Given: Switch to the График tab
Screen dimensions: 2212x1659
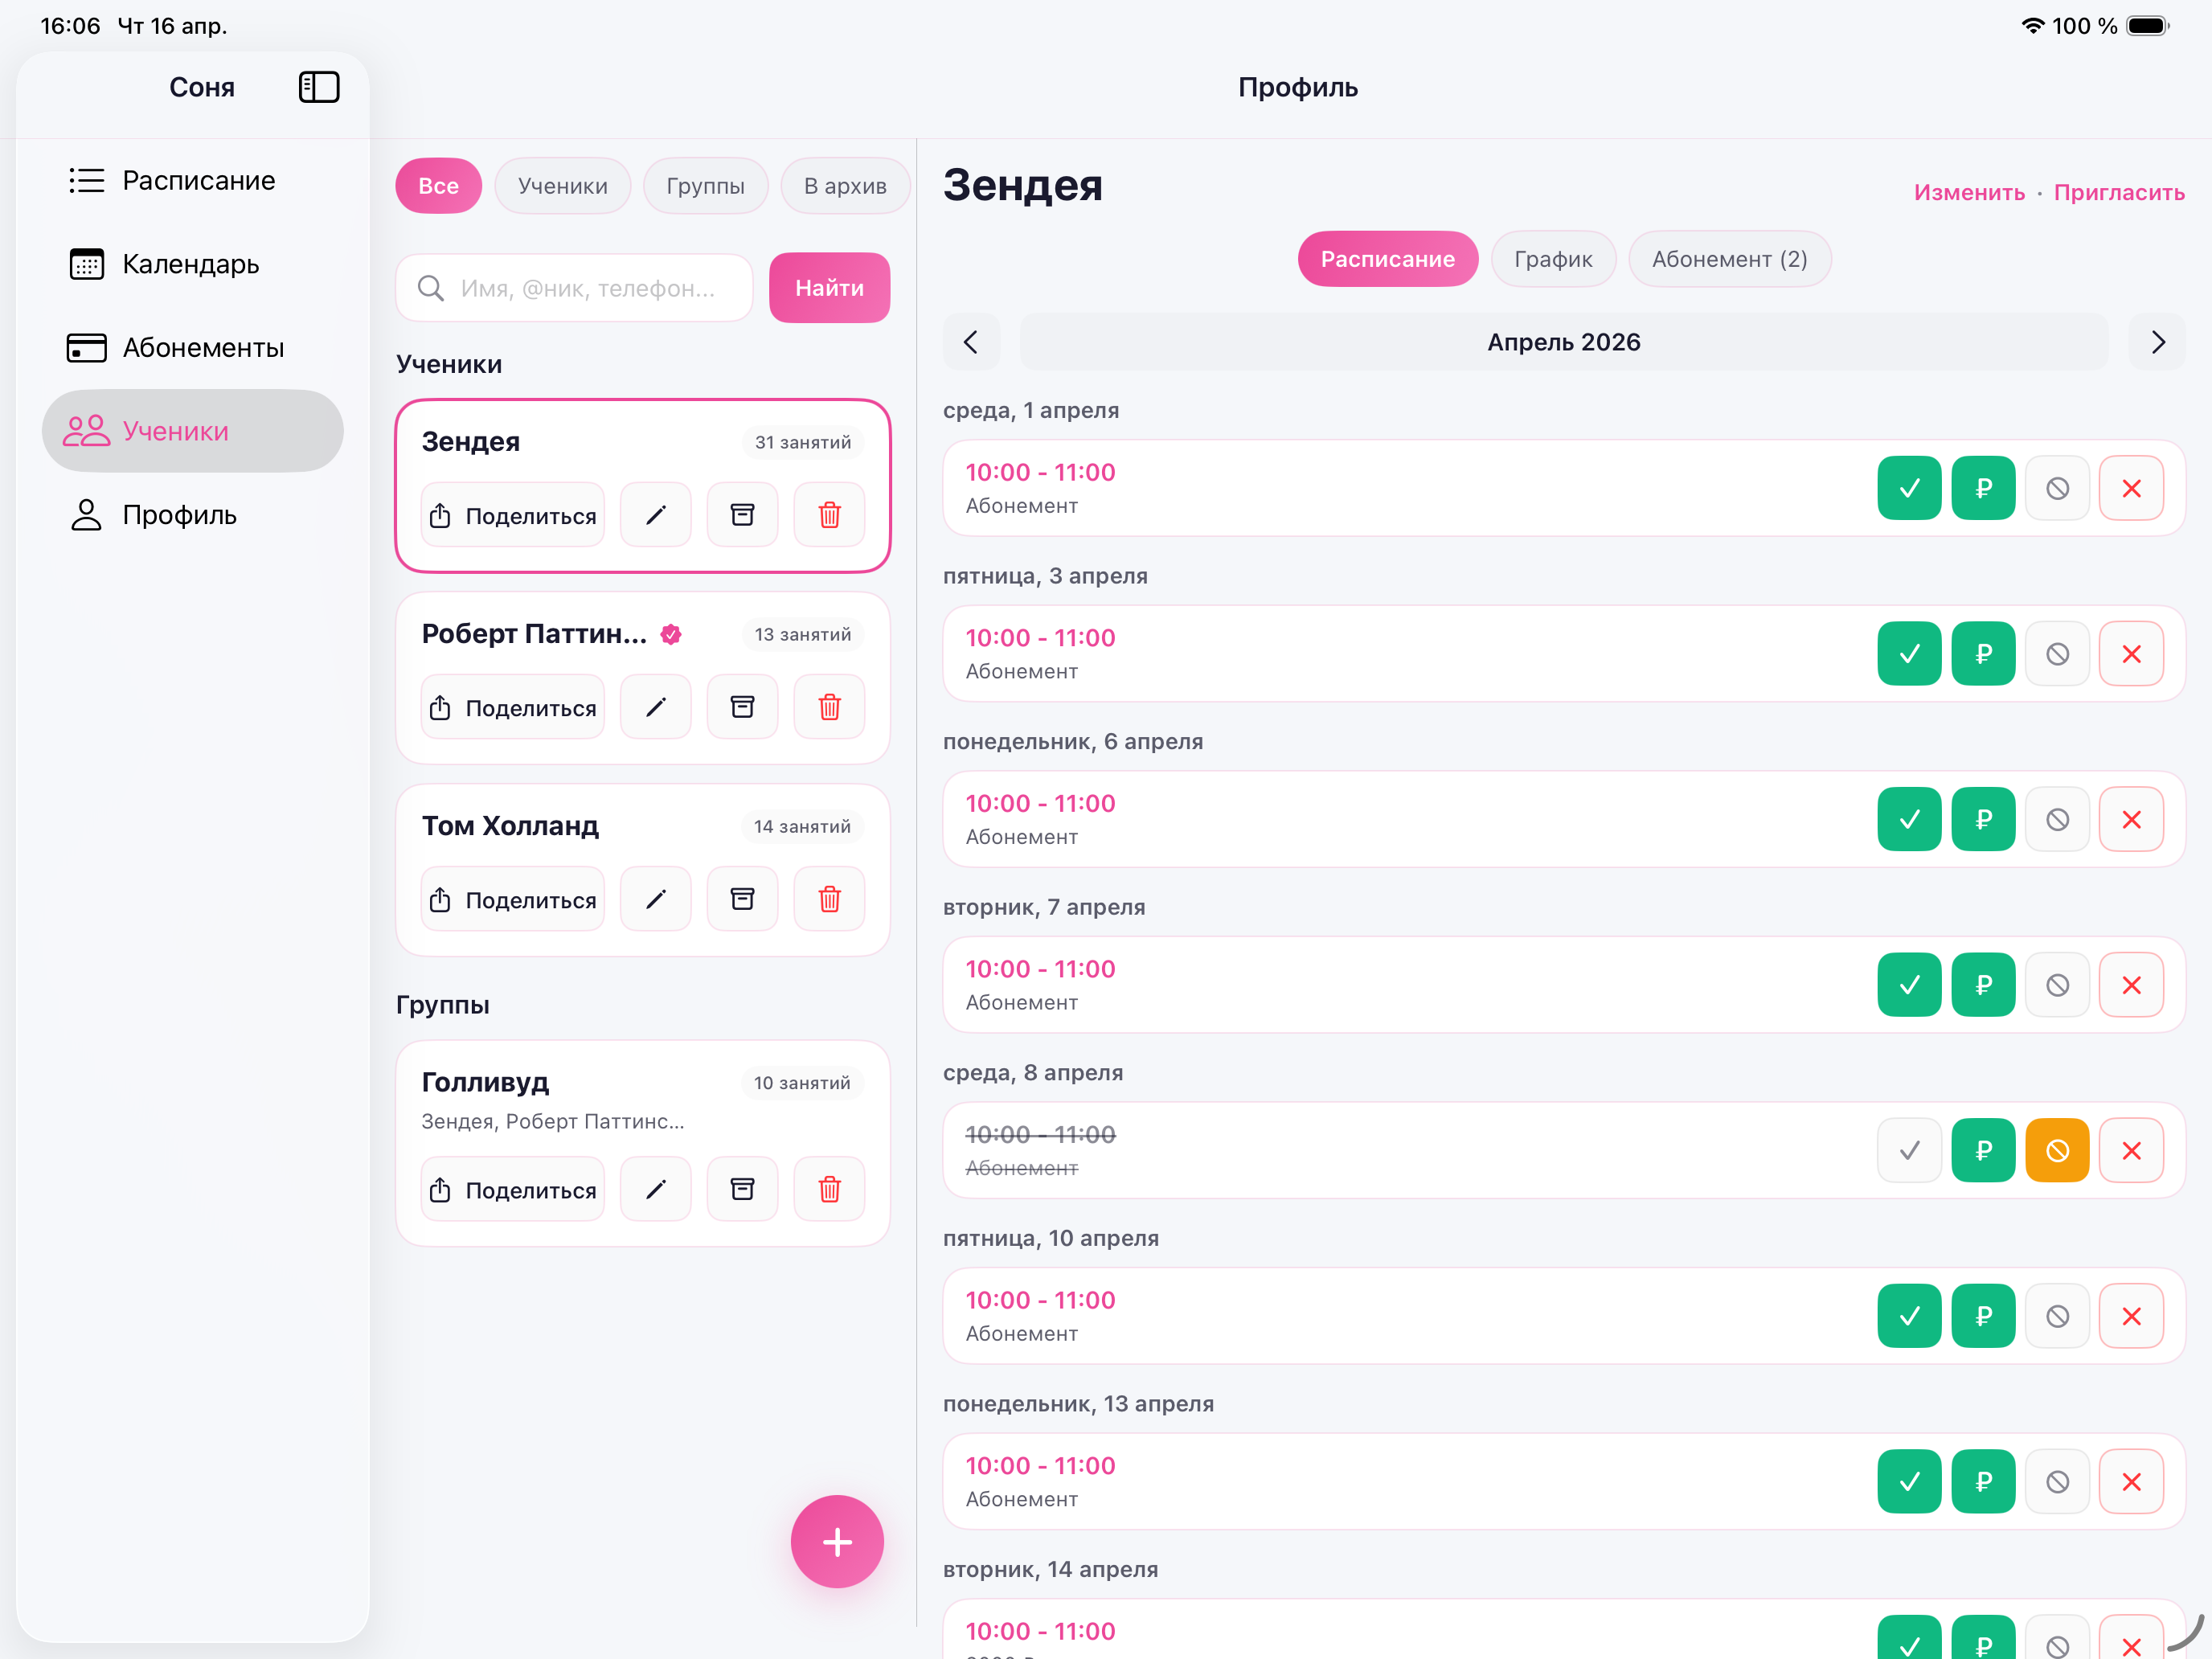Looking at the screenshot, I should click(1552, 259).
